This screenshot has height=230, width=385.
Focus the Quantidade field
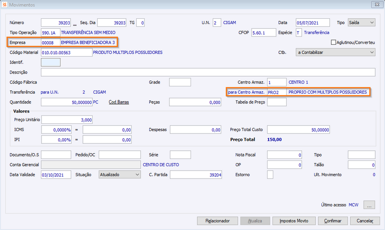pos(66,102)
